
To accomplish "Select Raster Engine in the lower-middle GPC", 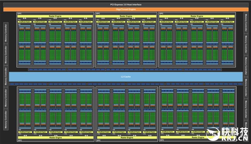I will click(x=127, y=137).
